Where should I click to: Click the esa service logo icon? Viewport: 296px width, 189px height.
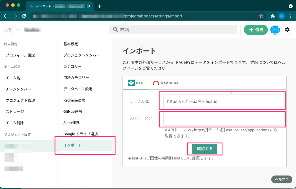click(x=131, y=83)
